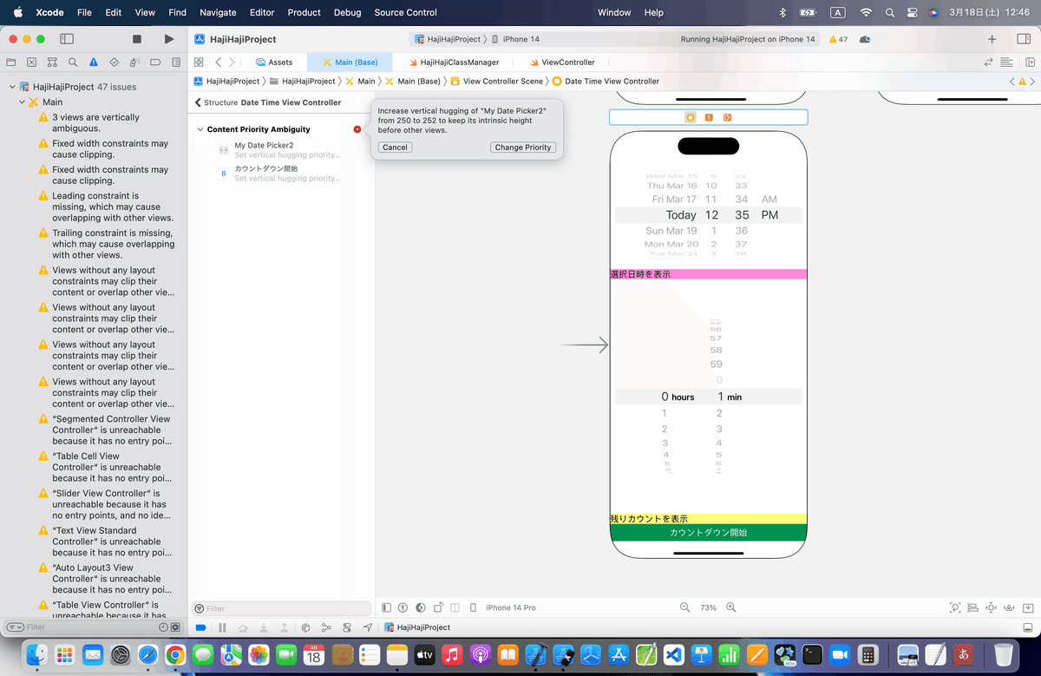Viewport: 1041px width, 676px height.
Task: Pause program execution in debug bar
Action: 222,627
